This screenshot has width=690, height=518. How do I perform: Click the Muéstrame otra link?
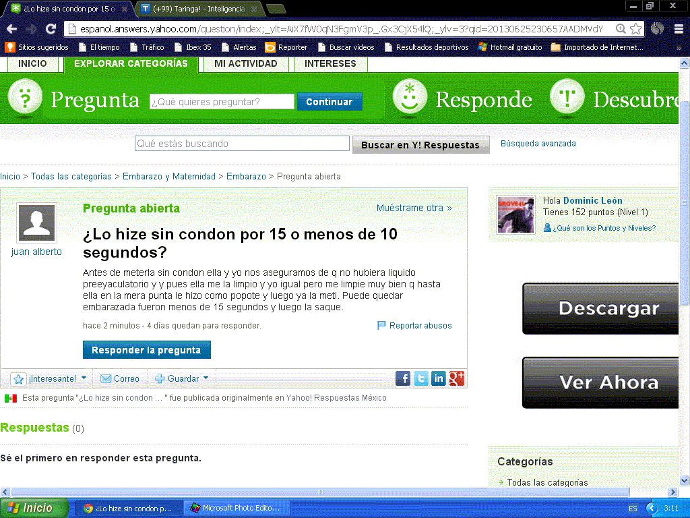(414, 208)
